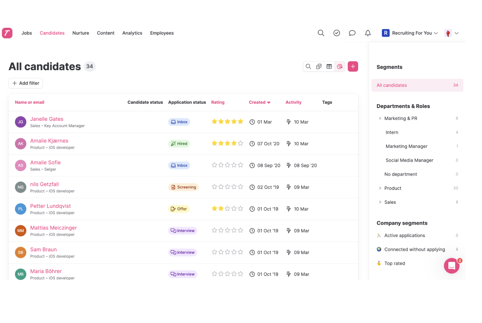Rate nils Getzfall one star
Viewport: 482px width, 323px height.
click(214, 187)
